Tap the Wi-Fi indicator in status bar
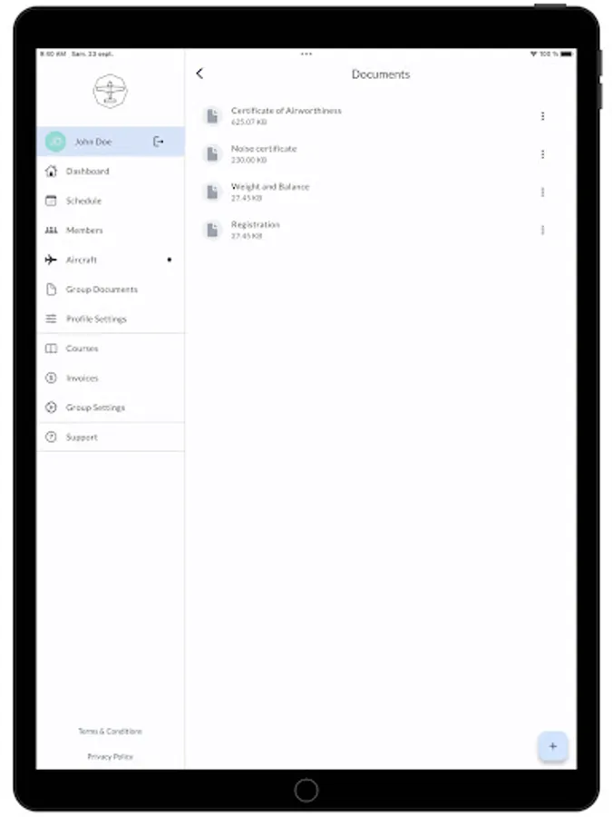The width and height of the screenshot is (612, 817). pyautogui.click(x=533, y=54)
